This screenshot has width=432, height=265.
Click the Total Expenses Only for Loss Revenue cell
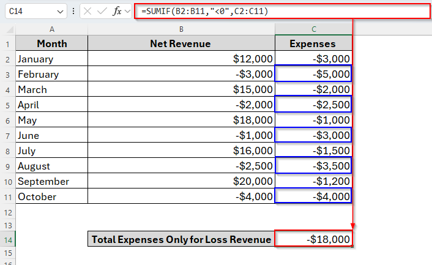coord(181,240)
